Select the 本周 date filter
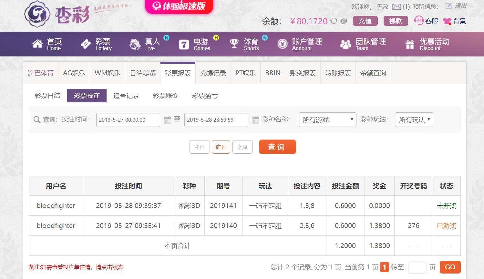This screenshot has width=484, height=279. point(242,147)
